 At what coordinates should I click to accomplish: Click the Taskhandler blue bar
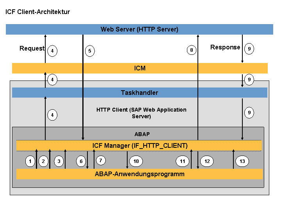pyautogui.click(x=140, y=93)
